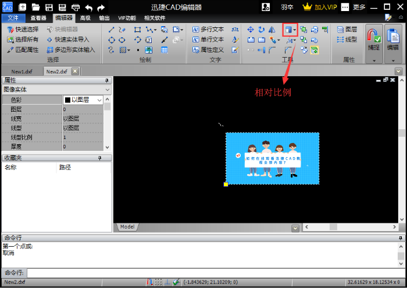Screen dimensions: 407x288
Task: Open the 图像实体 entity type dropdown
Action: (57, 90)
